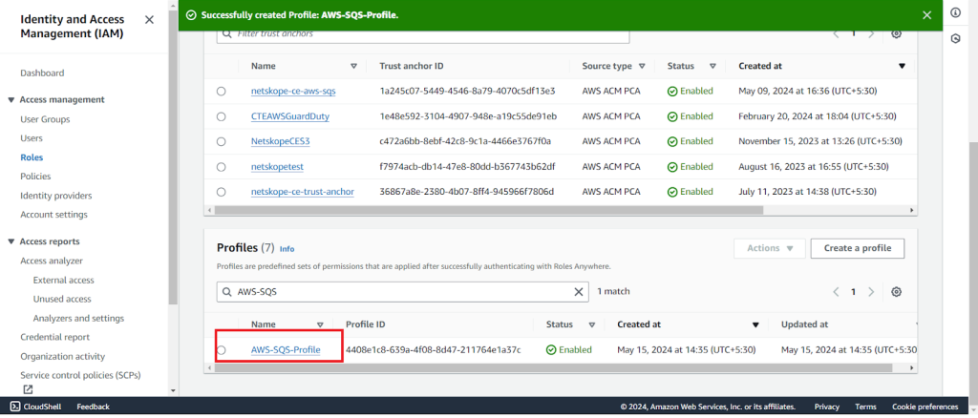
Task: Go to next page in trust anchors pagination
Action: (x=871, y=33)
